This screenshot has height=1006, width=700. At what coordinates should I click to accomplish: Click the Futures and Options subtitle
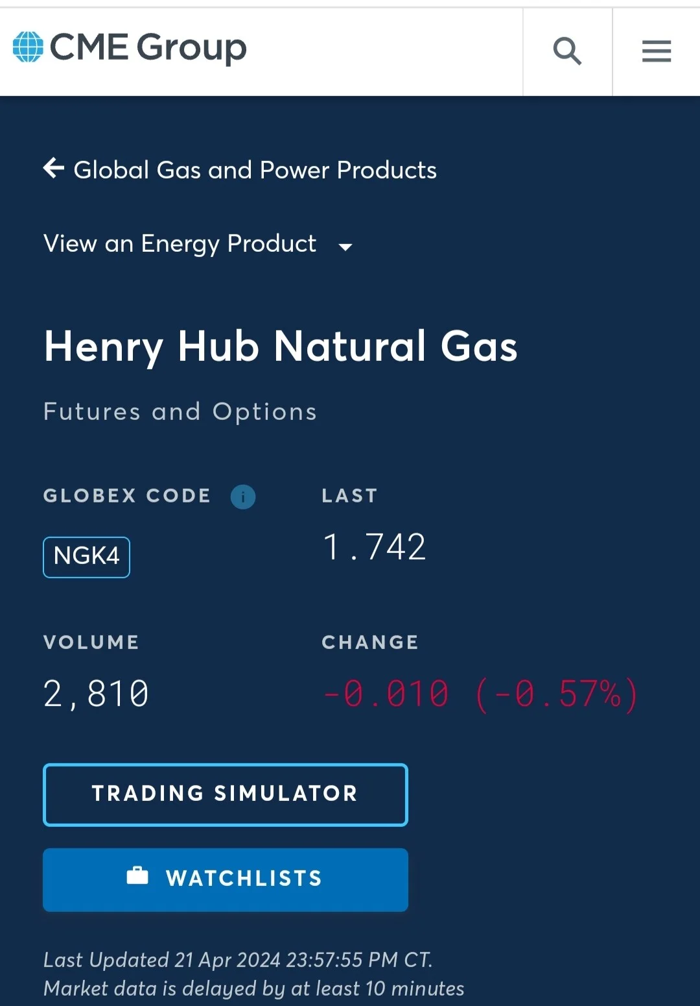[x=180, y=412]
